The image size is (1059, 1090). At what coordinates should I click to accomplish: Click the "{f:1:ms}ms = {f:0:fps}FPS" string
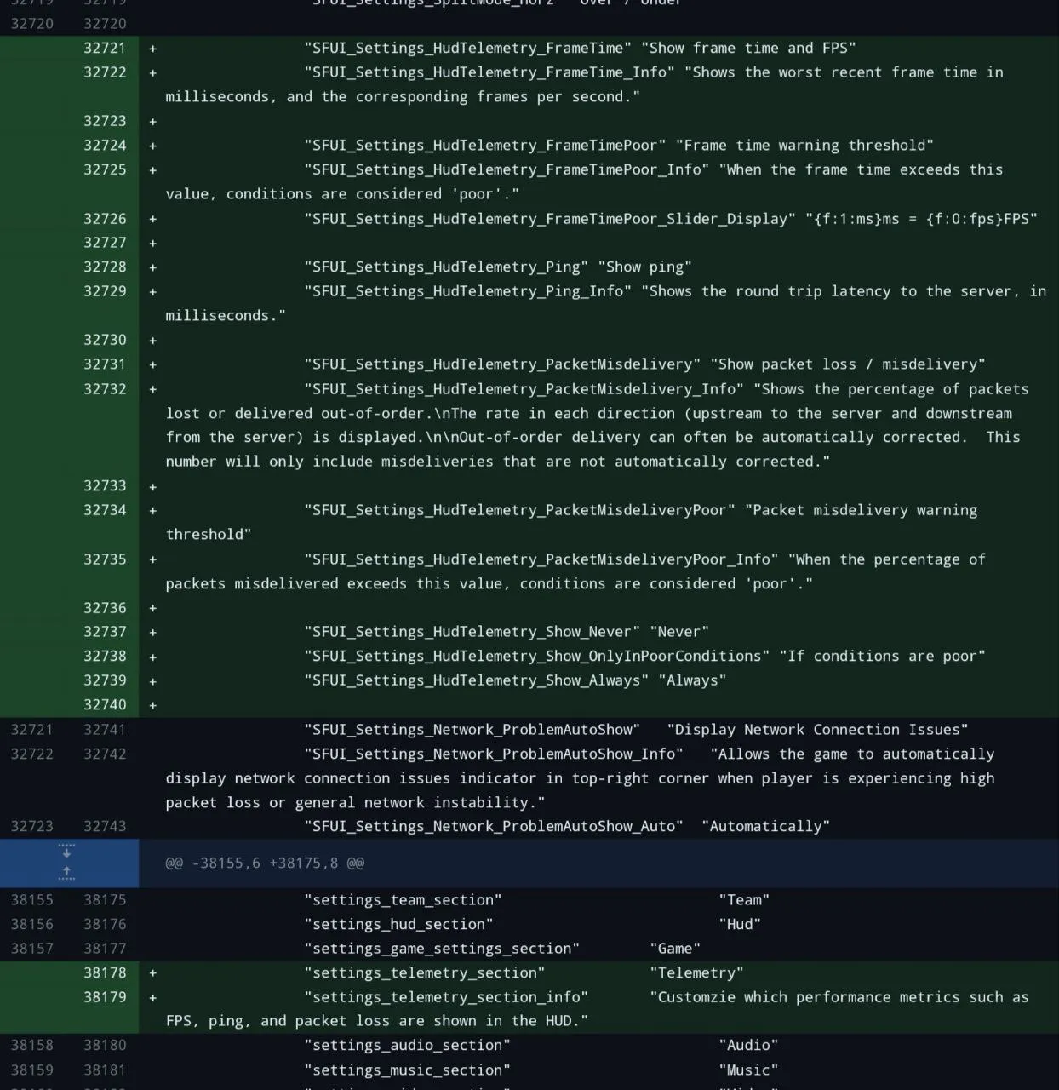coord(921,219)
